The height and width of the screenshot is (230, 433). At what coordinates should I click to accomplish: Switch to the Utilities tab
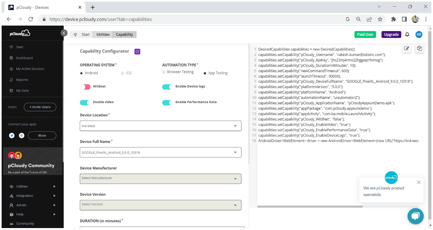[102, 34]
